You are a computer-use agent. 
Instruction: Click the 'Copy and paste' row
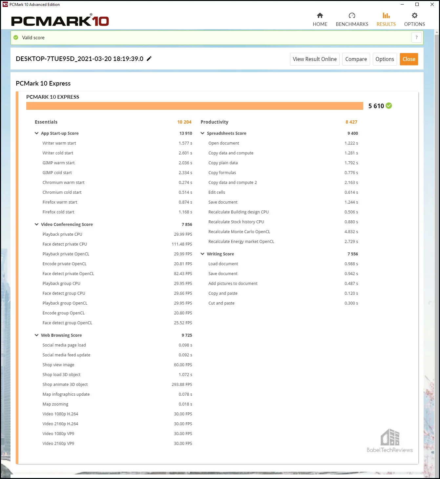283,293
